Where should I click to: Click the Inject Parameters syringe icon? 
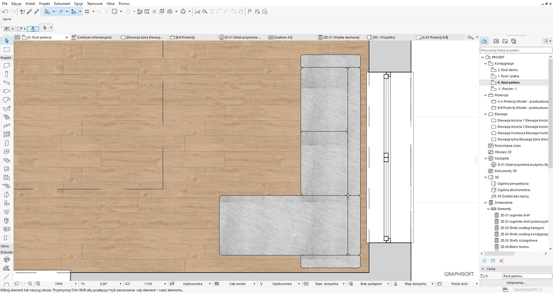tap(37, 11)
